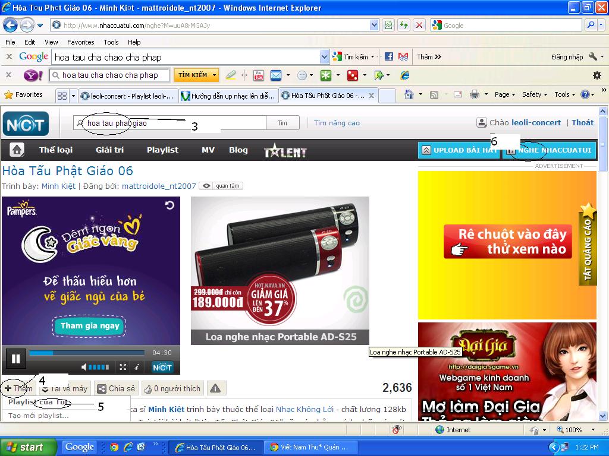Open the Quick Tabs grid icon

point(62,96)
